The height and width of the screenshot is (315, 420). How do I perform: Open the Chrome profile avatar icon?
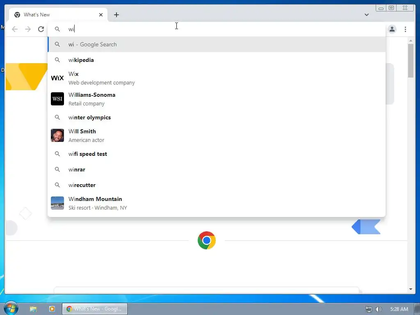[x=392, y=29]
